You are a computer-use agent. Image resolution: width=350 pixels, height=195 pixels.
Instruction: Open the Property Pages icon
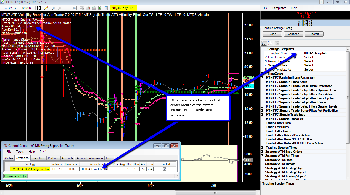277,43
